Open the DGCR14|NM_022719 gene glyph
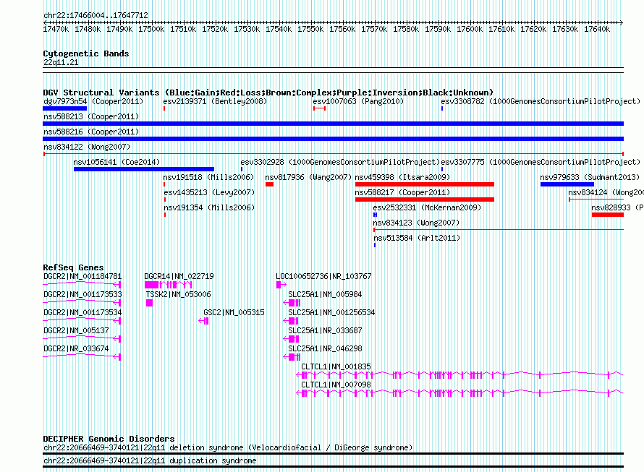644x472 pixels. pyautogui.click(x=169, y=285)
